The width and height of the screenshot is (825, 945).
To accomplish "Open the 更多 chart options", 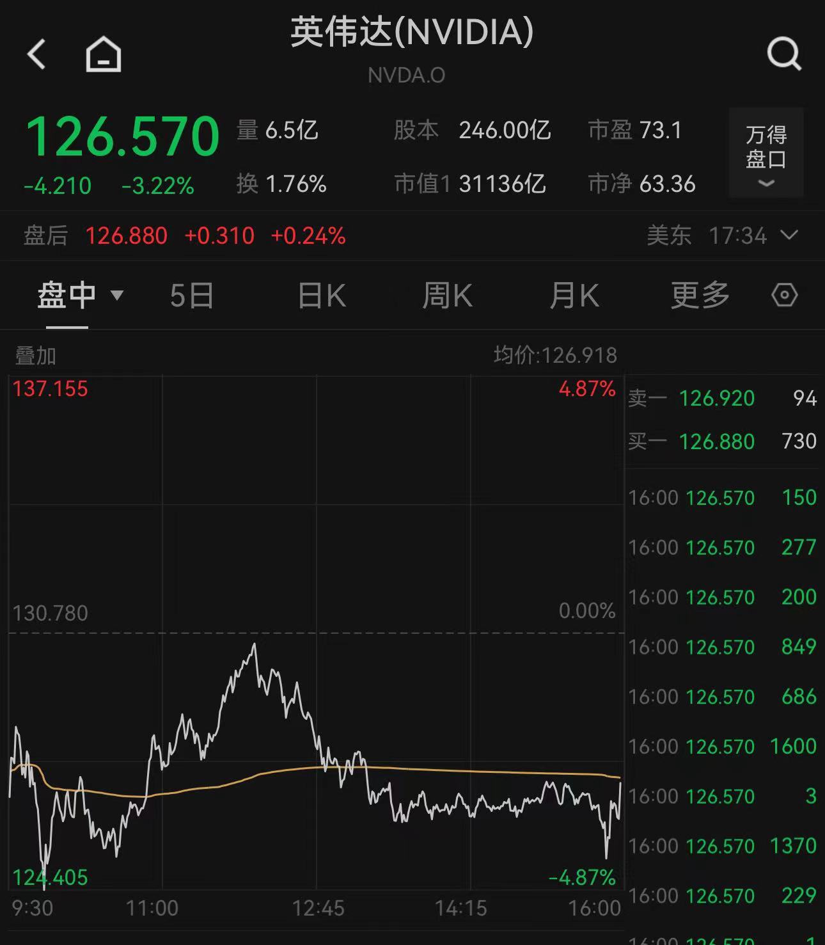I will tap(700, 296).
